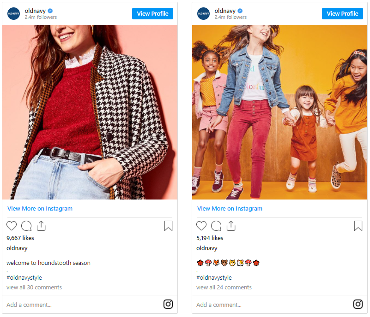Open comments on the houndstooth post
370x317 pixels.
tap(26, 226)
